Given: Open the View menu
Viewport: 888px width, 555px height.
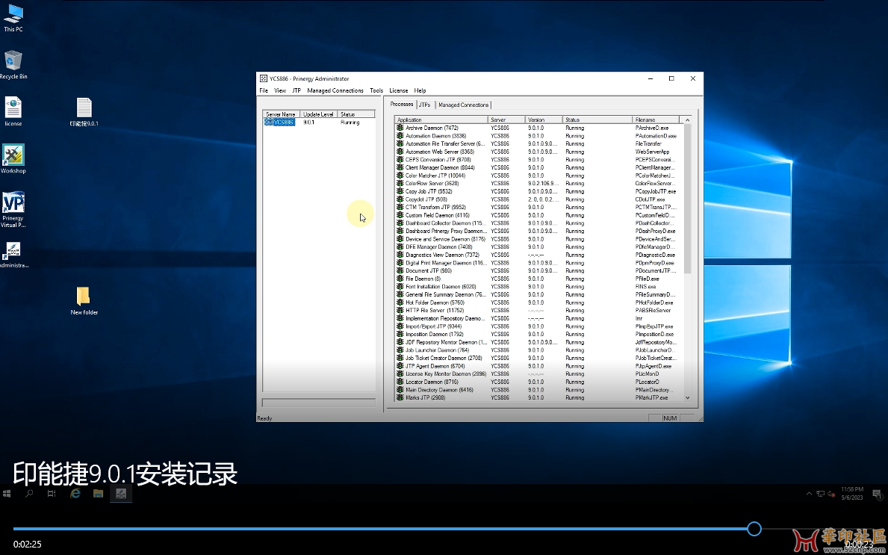Looking at the screenshot, I should 280,90.
